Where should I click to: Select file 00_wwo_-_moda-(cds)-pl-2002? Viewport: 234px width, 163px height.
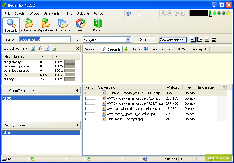(x=155, y=93)
